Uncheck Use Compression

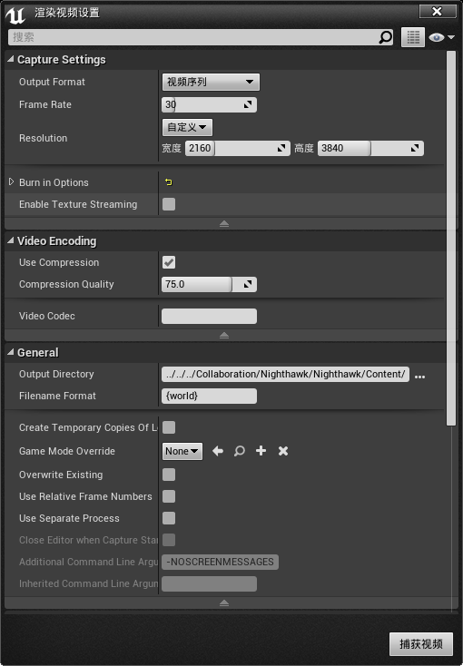(169, 262)
